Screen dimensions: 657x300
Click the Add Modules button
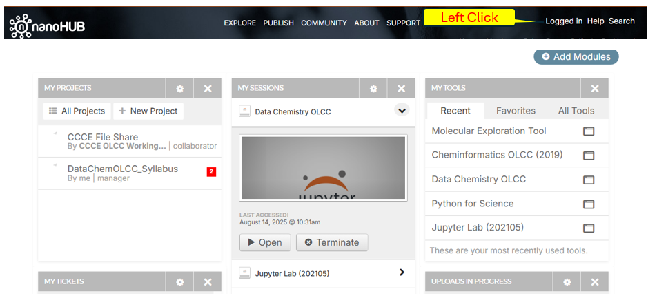[x=576, y=57]
